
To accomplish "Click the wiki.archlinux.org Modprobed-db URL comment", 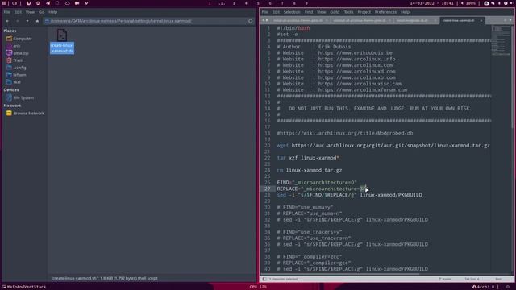I will (345, 133).
